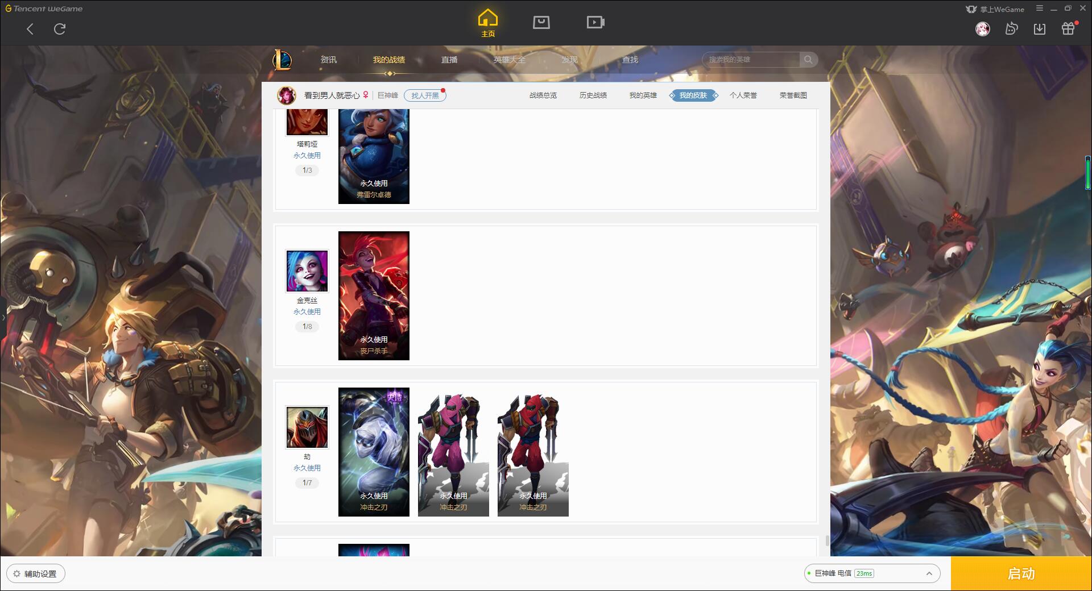The height and width of the screenshot is (591, 1092).
Task: Click the 1/7 skin count badge
Action: [307, 483]
